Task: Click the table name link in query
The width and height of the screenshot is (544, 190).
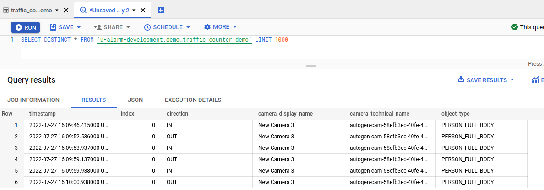Action: point(174,40)
